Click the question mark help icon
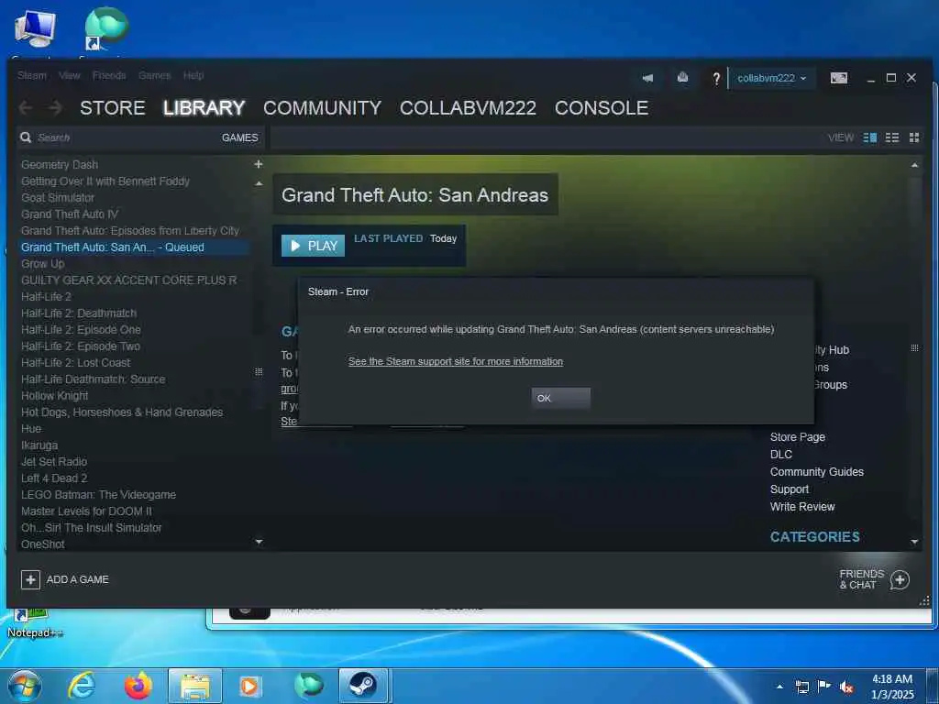This screenshot has height=704, width=939. pos(715,79)
